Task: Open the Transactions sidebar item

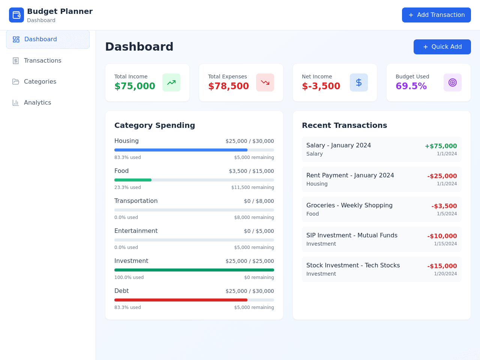Action: click(x=48, y=61)
